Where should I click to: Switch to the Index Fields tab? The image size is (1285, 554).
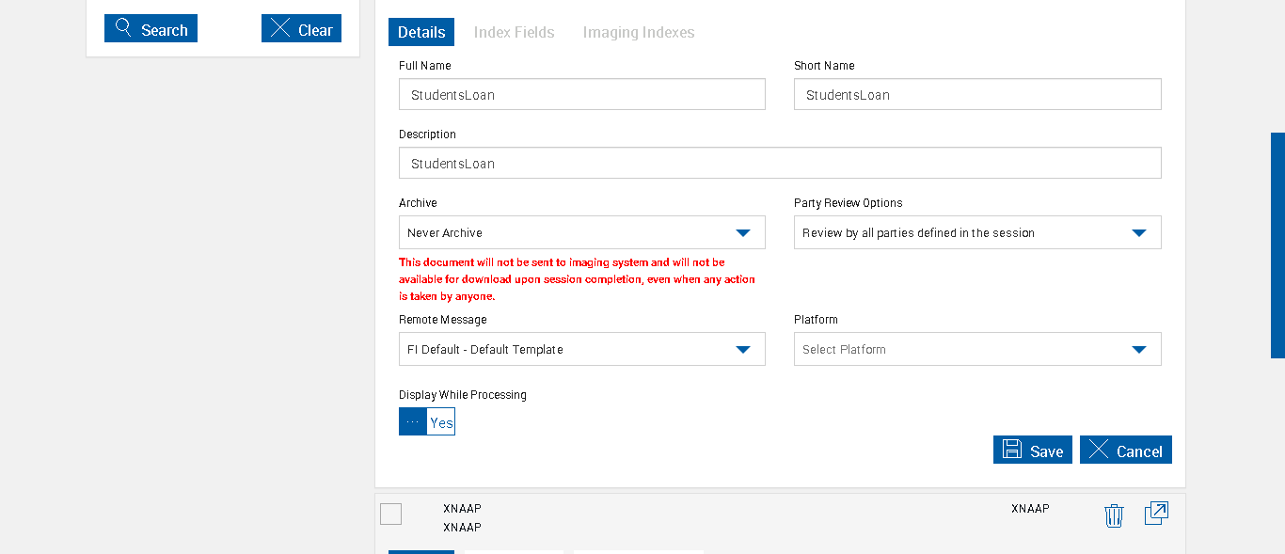[x=514, y=32]
